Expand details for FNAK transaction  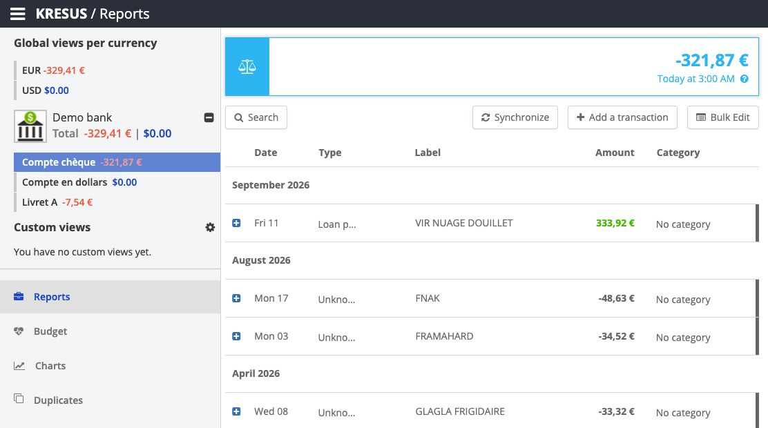click(236, 298)
